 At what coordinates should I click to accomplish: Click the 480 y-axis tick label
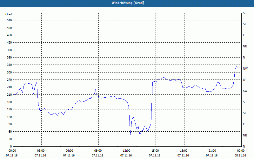point(9,28)
